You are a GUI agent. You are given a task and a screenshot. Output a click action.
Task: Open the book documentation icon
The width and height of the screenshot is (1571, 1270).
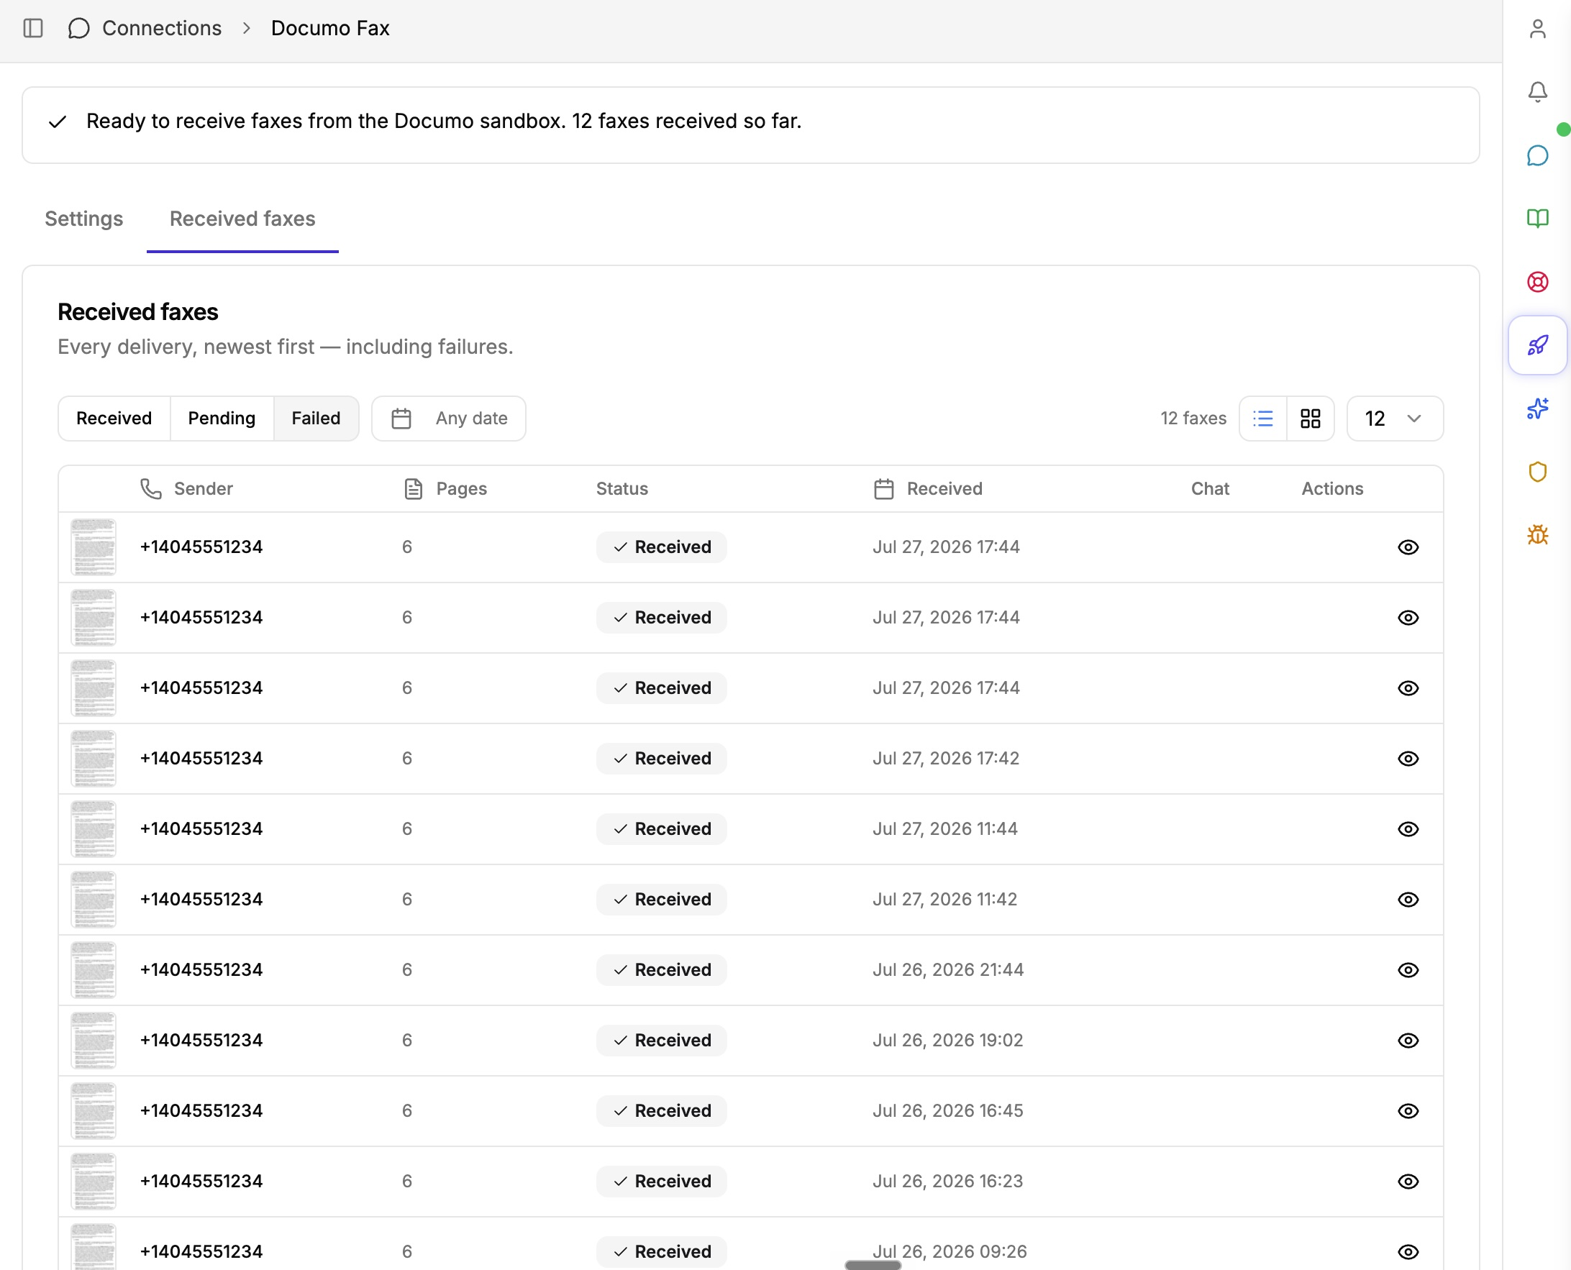point(1537,218)
